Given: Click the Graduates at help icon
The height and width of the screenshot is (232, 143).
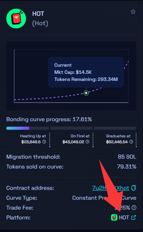Looking at the screenshot, I should coord(131,142).
